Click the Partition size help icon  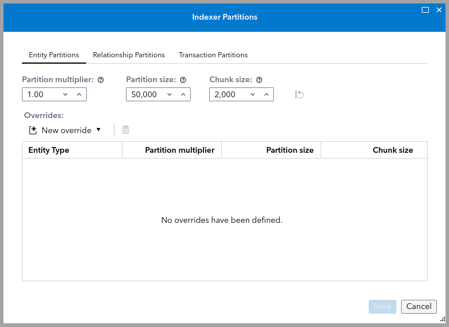pyautogui.click(x=183, y=80)
